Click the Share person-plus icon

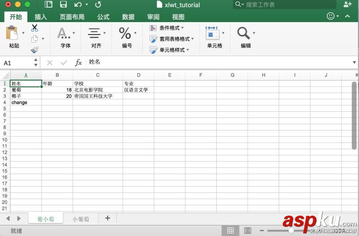347,4
